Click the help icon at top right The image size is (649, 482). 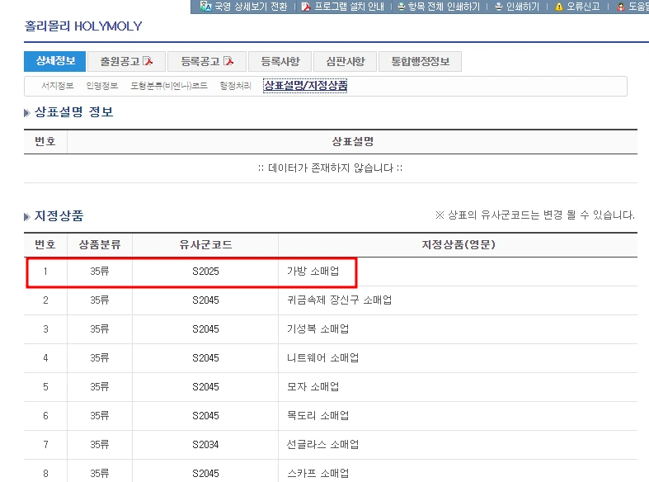(x=621, y=7)
